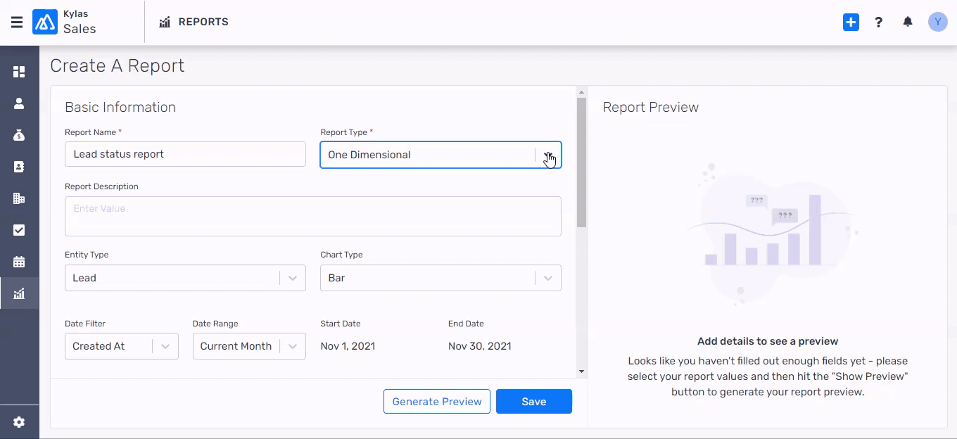Expand the Report Type dropdown

(x=547, y=155)
